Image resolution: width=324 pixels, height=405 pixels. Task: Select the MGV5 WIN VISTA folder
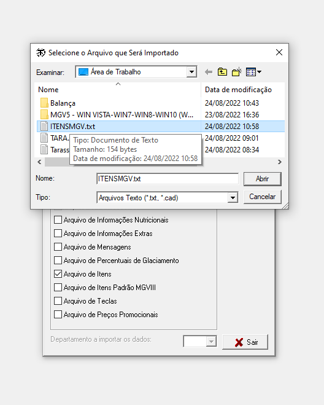[117, 115]
